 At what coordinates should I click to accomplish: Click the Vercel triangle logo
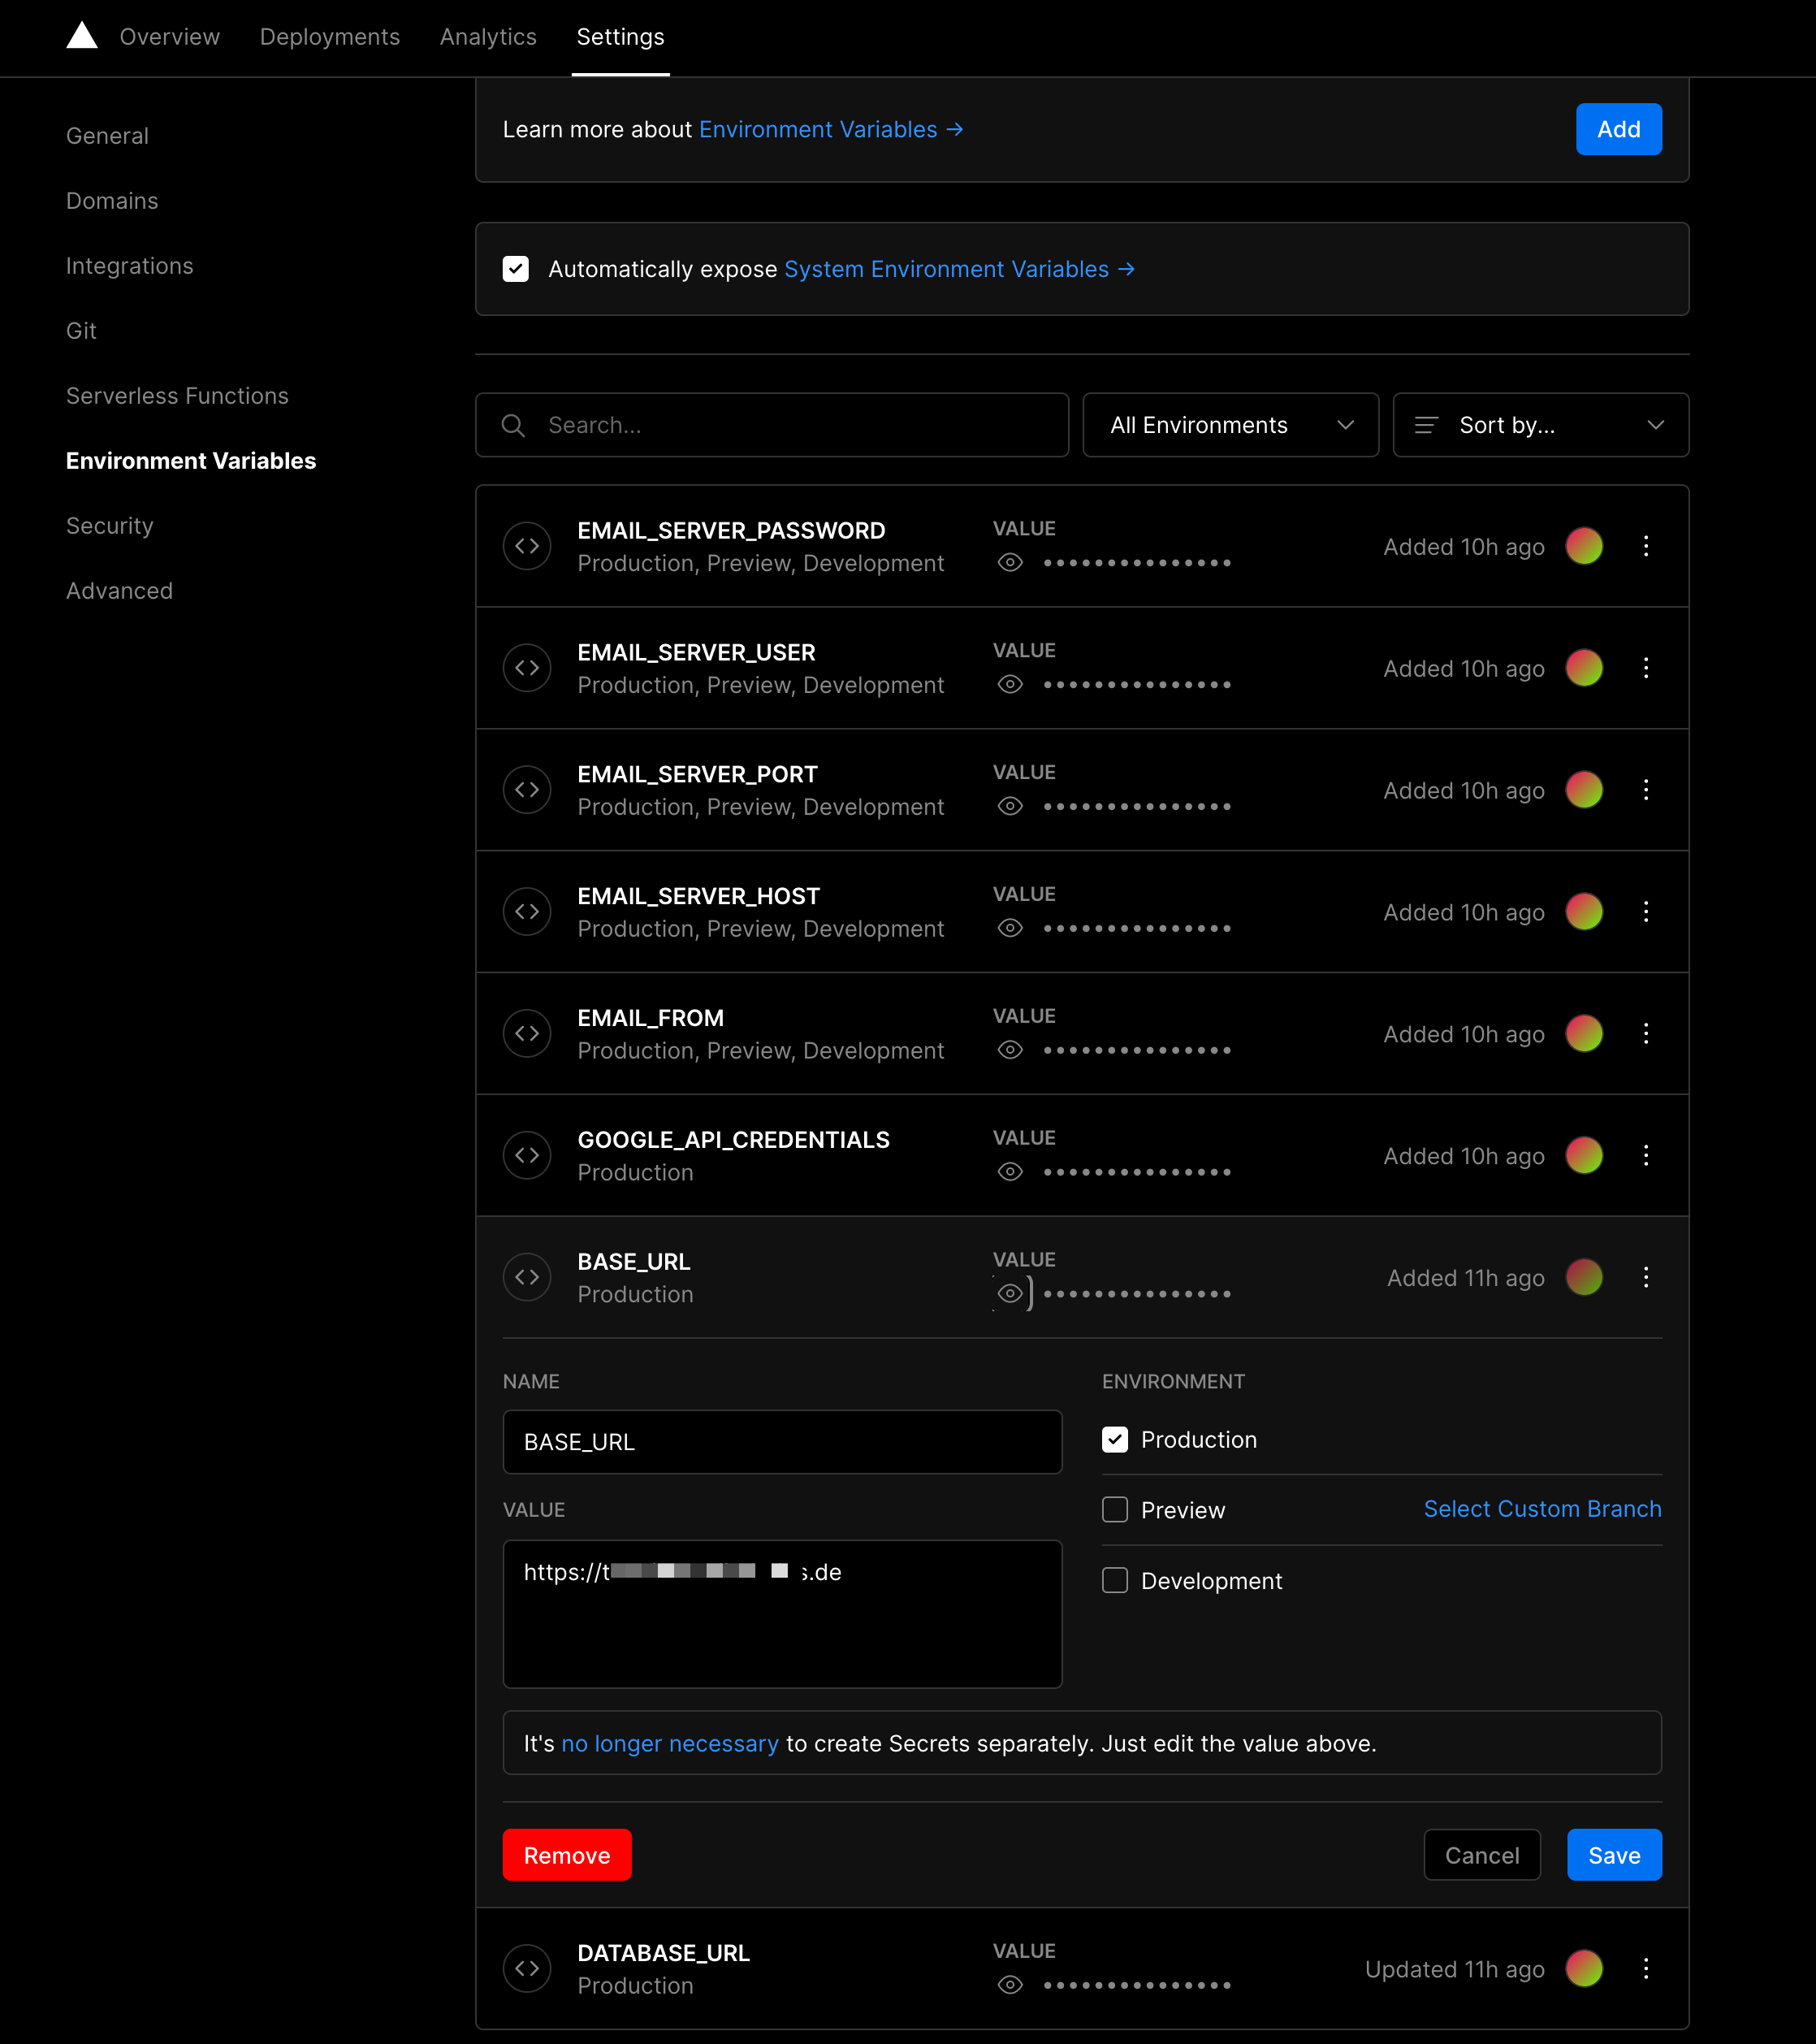[x=82, y=36]
